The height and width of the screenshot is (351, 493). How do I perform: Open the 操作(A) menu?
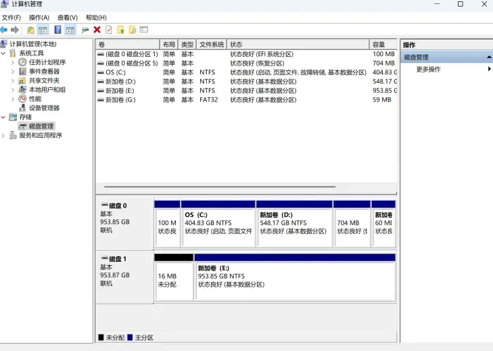pos(39,18)
